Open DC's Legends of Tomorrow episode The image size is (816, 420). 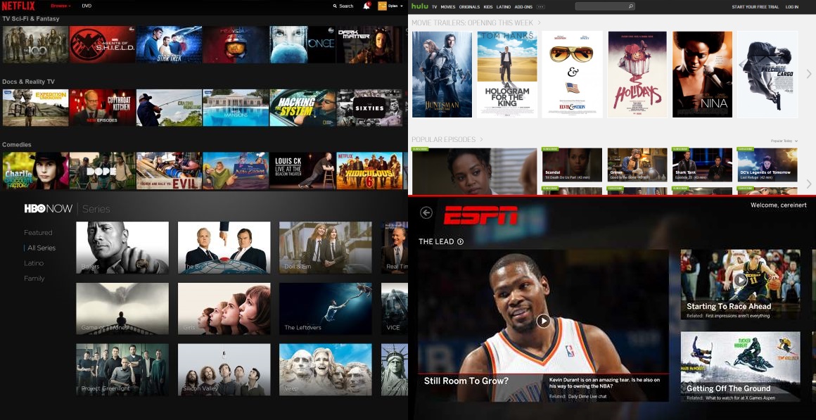point(767,165)
